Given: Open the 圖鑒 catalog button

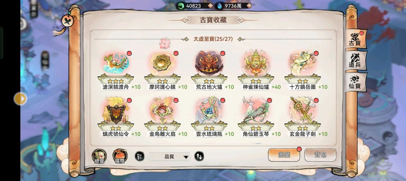Looking at the screenshot, I should tap(284, 155).
